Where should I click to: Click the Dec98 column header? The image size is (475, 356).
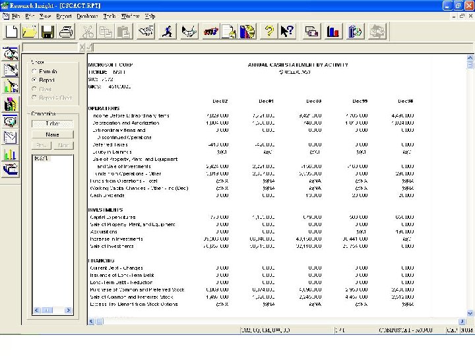405,101
